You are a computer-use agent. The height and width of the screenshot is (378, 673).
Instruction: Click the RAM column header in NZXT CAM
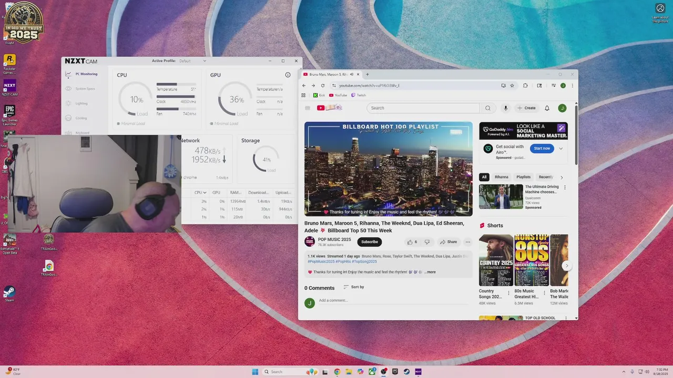point(236,193)
